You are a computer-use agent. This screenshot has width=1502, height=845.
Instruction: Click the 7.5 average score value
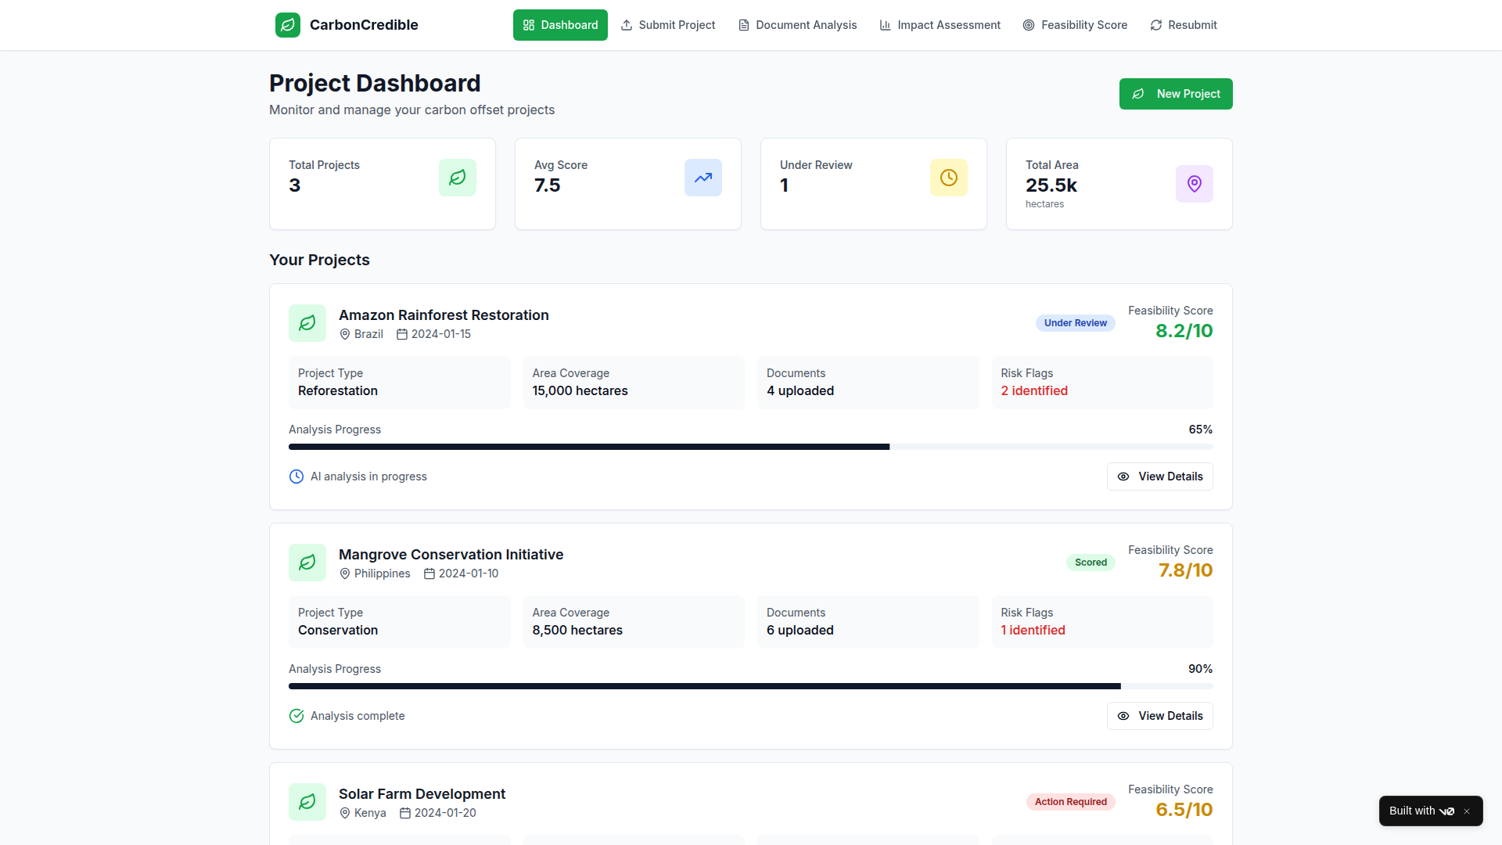(x=548, y=185)
